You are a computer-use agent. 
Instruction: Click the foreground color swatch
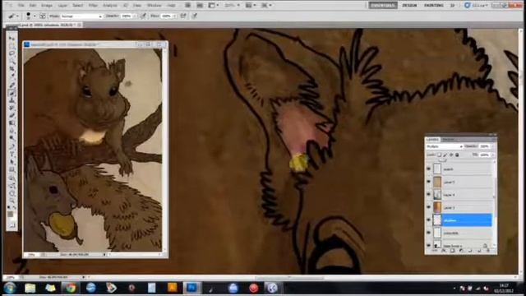[x=11, y=214]
